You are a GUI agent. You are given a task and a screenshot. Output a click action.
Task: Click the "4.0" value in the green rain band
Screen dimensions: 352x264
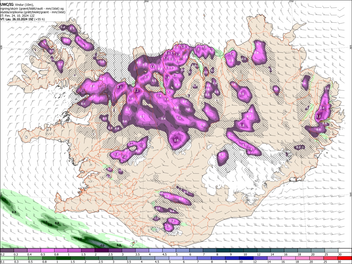click(x=102, y=246)
